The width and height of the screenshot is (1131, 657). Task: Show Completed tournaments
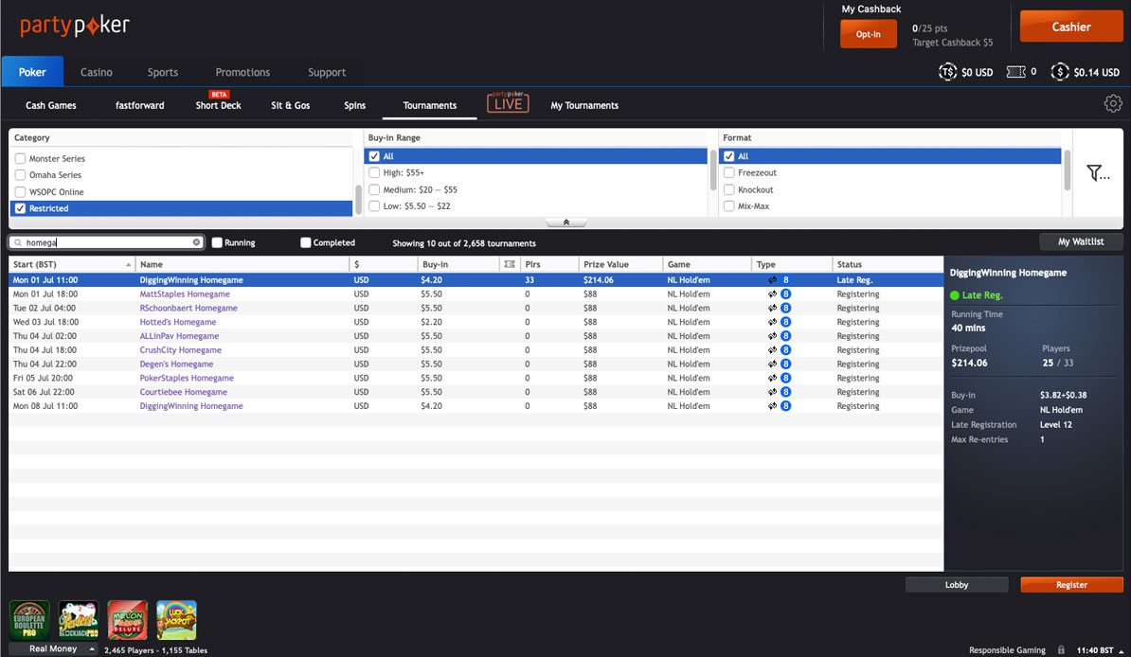[x=305, y=243]
